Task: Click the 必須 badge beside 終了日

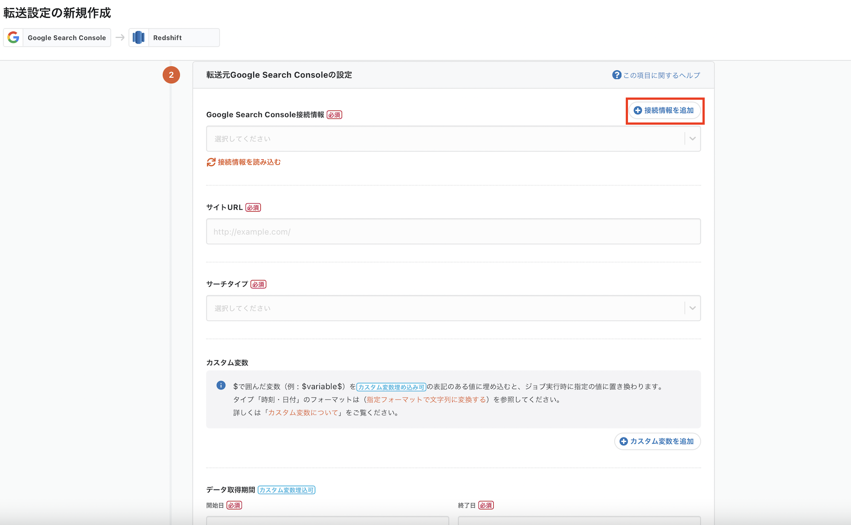Action: (x=486, y=505)
